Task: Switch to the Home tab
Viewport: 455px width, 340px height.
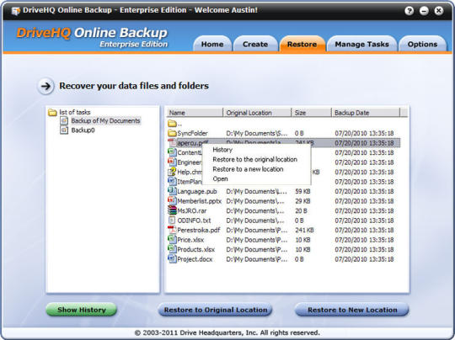Action: (x=212, y=44)
